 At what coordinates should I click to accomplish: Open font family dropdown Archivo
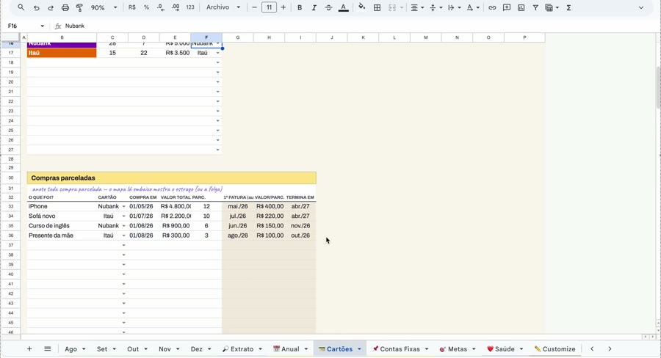click(x=223, y=7)
